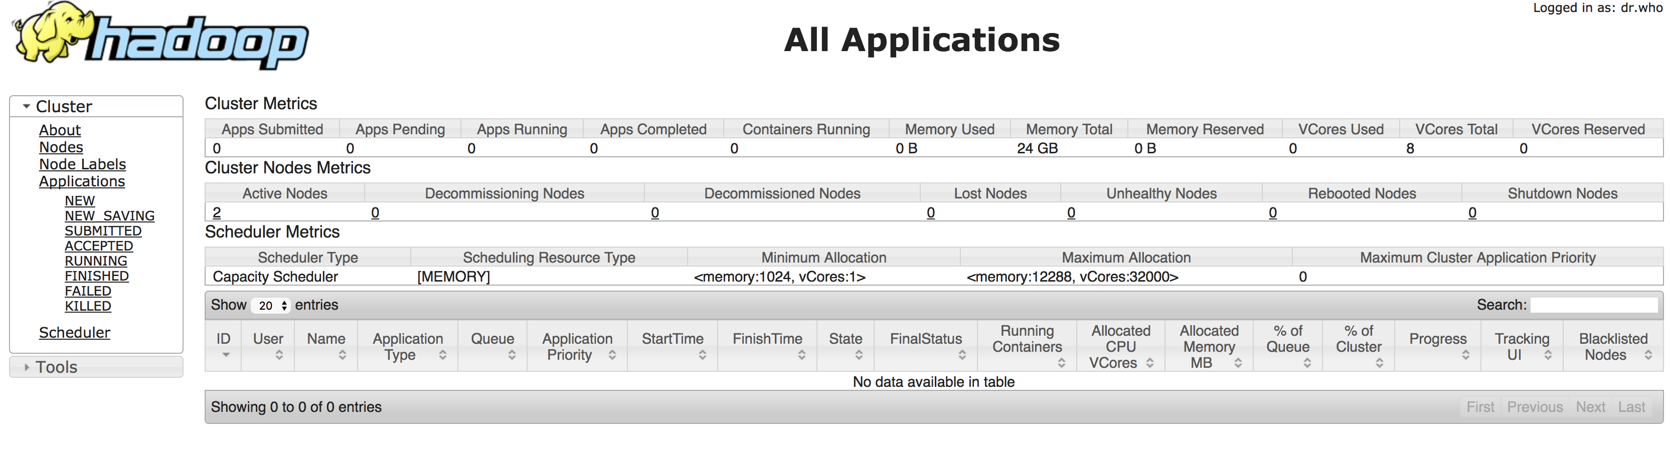Go to Next page of entries
1670x469 pixels.
pyautogui.click(x=1590, y=407)
